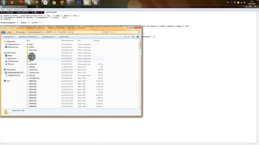Viewport: 259px width, 145px height.
Task: Sort by the Тип column header
Action: [79, 40]
